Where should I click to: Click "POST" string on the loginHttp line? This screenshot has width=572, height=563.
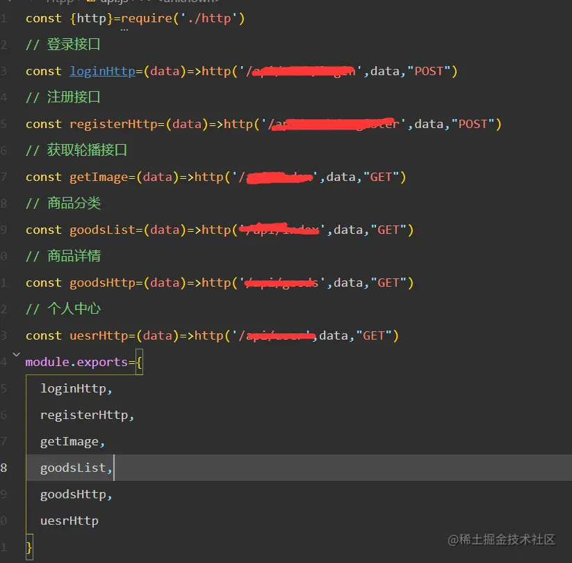(x=429, y=71)
